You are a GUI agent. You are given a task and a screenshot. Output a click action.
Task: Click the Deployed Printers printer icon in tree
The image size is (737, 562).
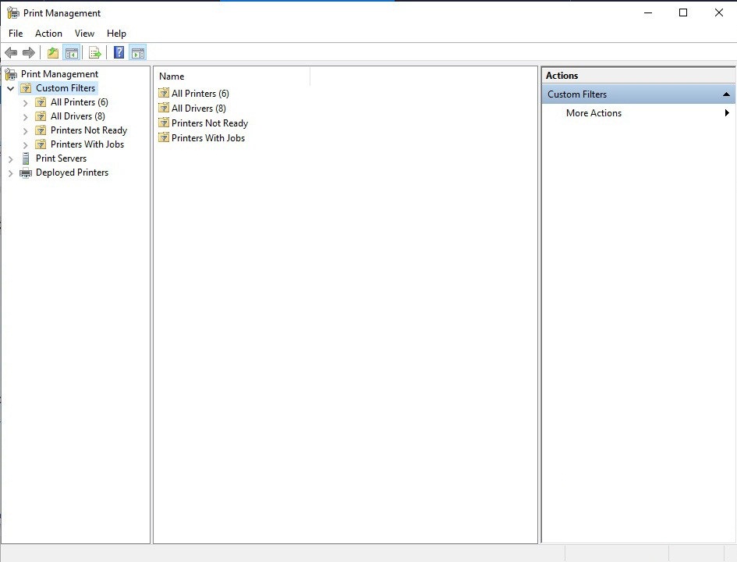(x=27, y=173)
